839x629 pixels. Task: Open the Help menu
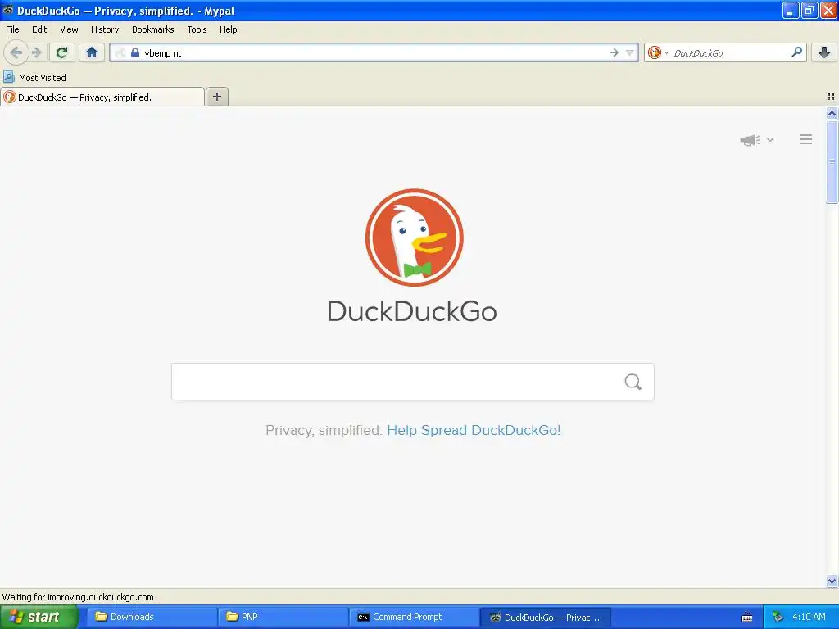[228, 29]
